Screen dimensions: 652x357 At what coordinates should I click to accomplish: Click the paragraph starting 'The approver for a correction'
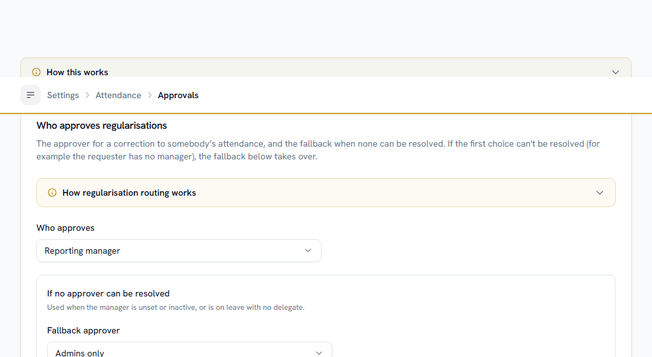tap(318, 150)
